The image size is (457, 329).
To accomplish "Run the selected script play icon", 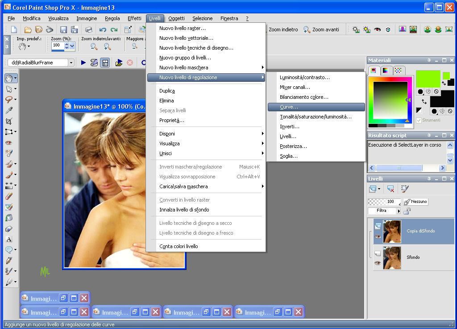I will point(83,63).
